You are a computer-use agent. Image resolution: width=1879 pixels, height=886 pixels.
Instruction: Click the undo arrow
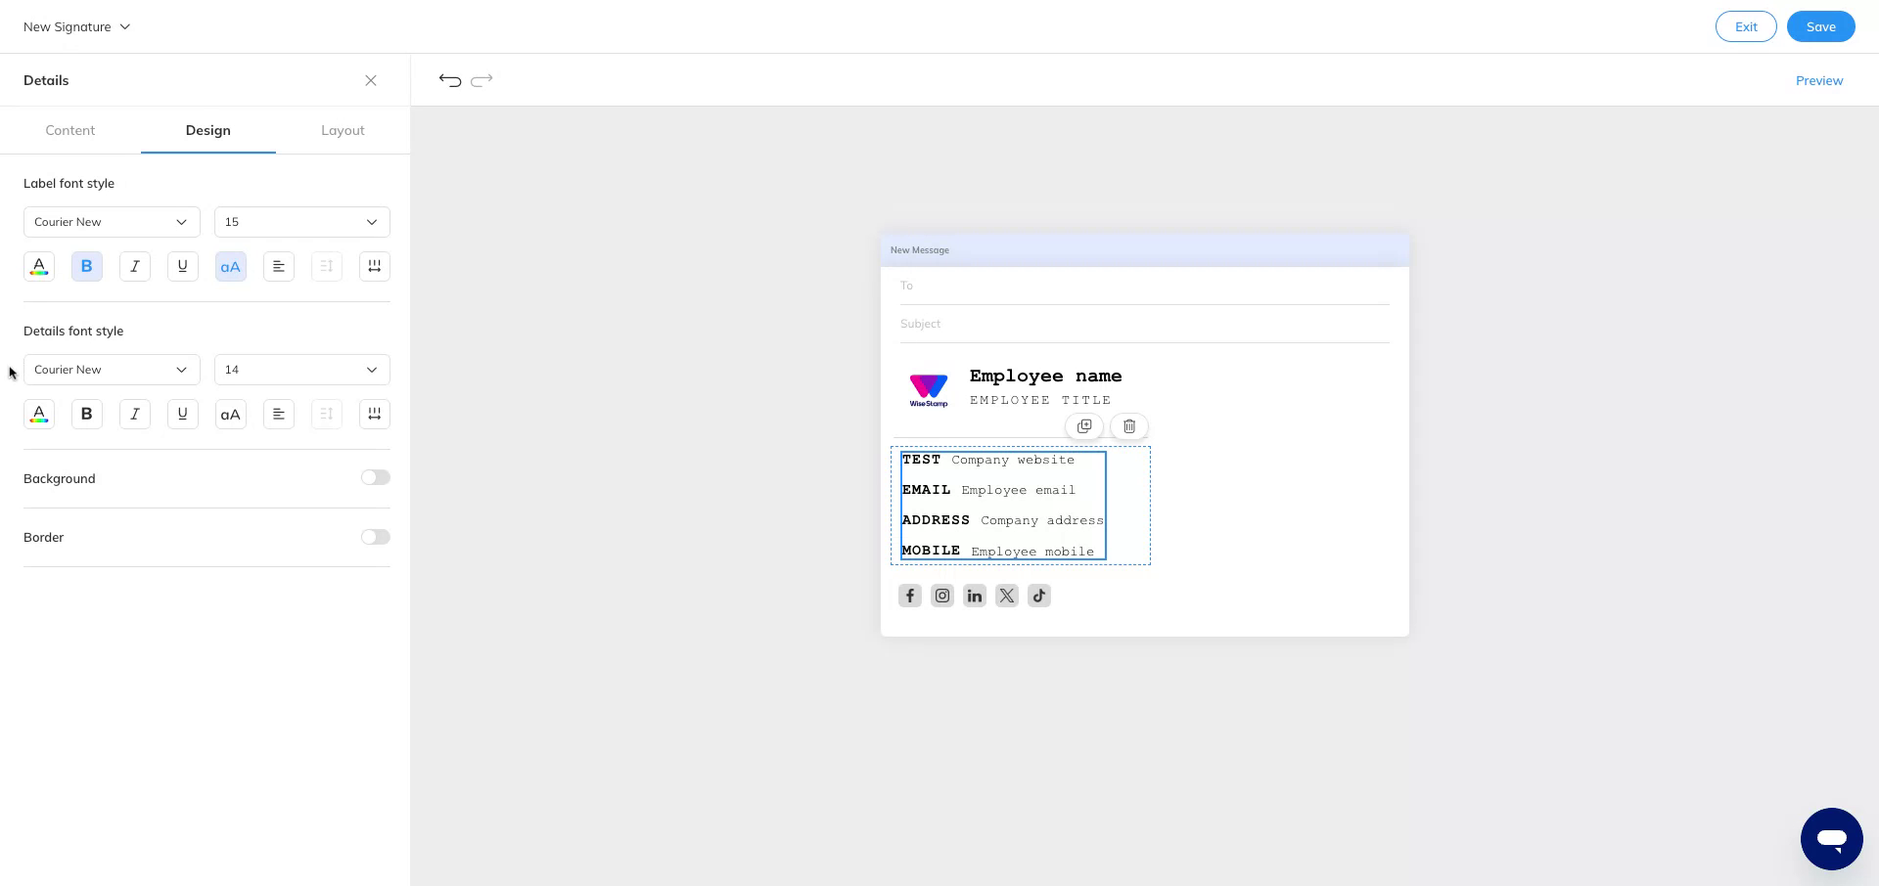(x=449, y=79)
